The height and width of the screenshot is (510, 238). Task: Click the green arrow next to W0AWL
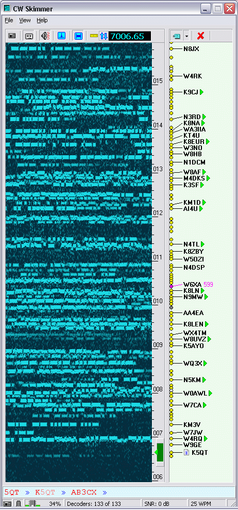(210, 393)
